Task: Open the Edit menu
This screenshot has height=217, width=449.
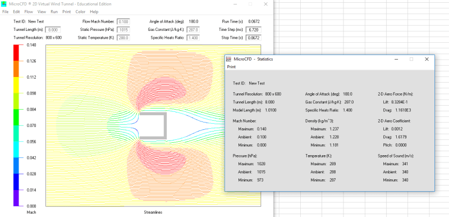Action: pos(16,12)
